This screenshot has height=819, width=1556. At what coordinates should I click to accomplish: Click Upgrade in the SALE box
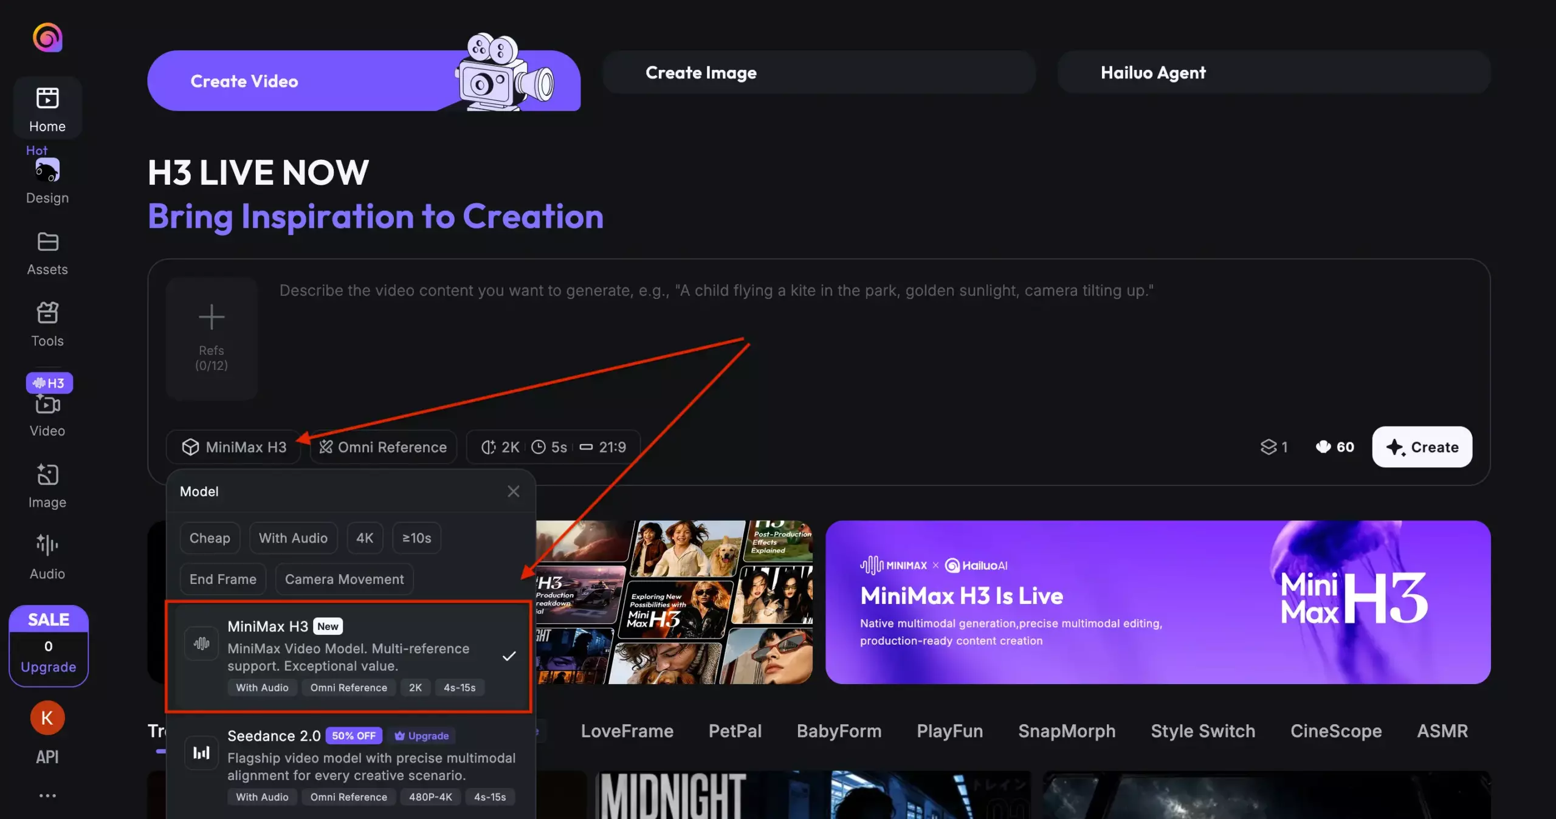[49, 667]
